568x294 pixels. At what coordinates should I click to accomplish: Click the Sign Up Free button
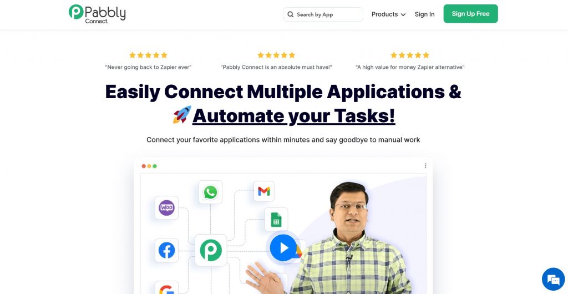coord(470,14)
